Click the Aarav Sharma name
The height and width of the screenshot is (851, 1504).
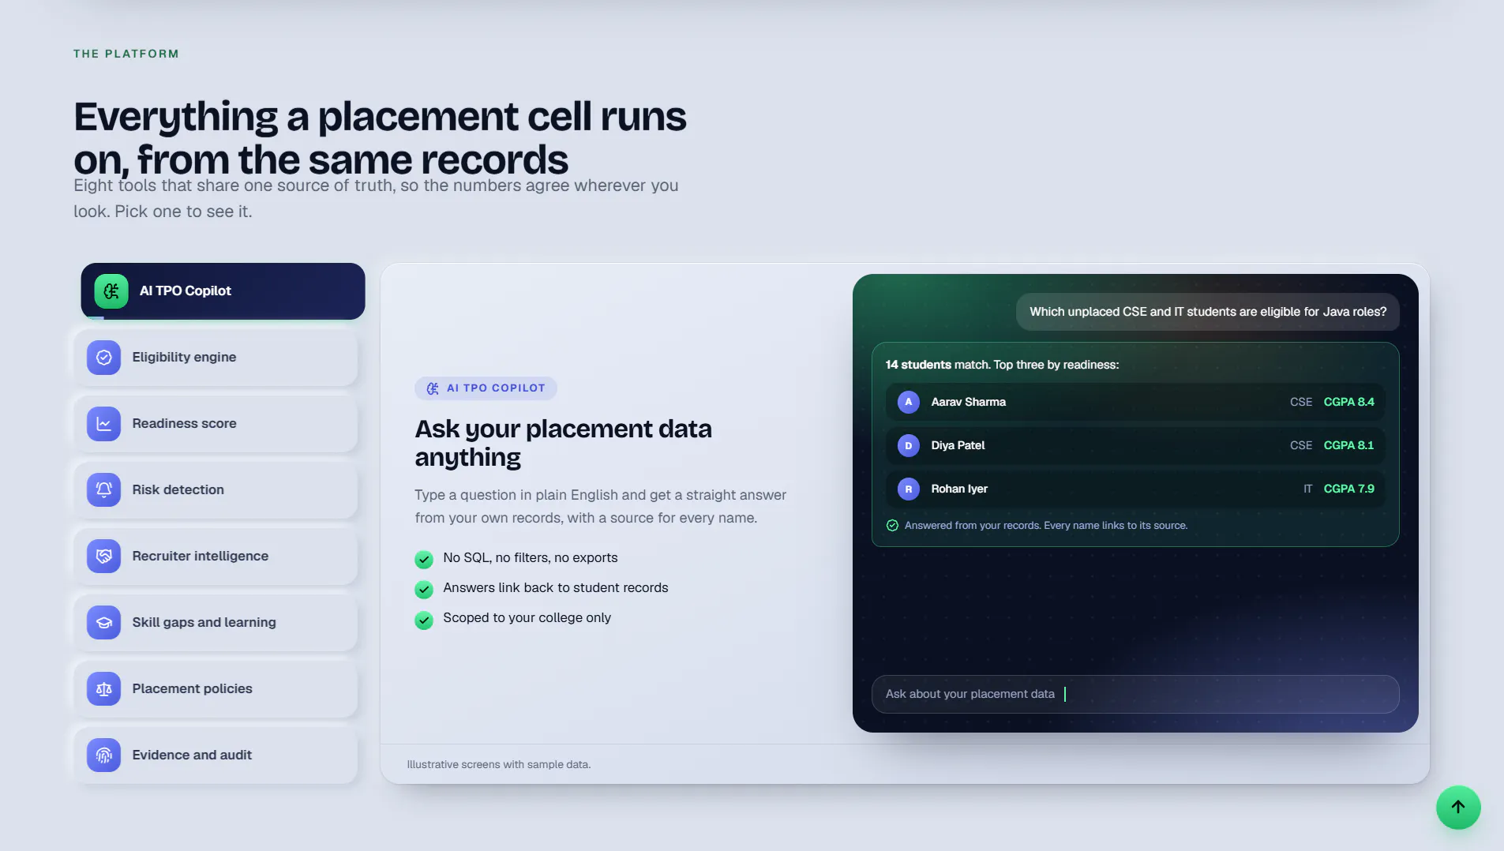[968, 402]
